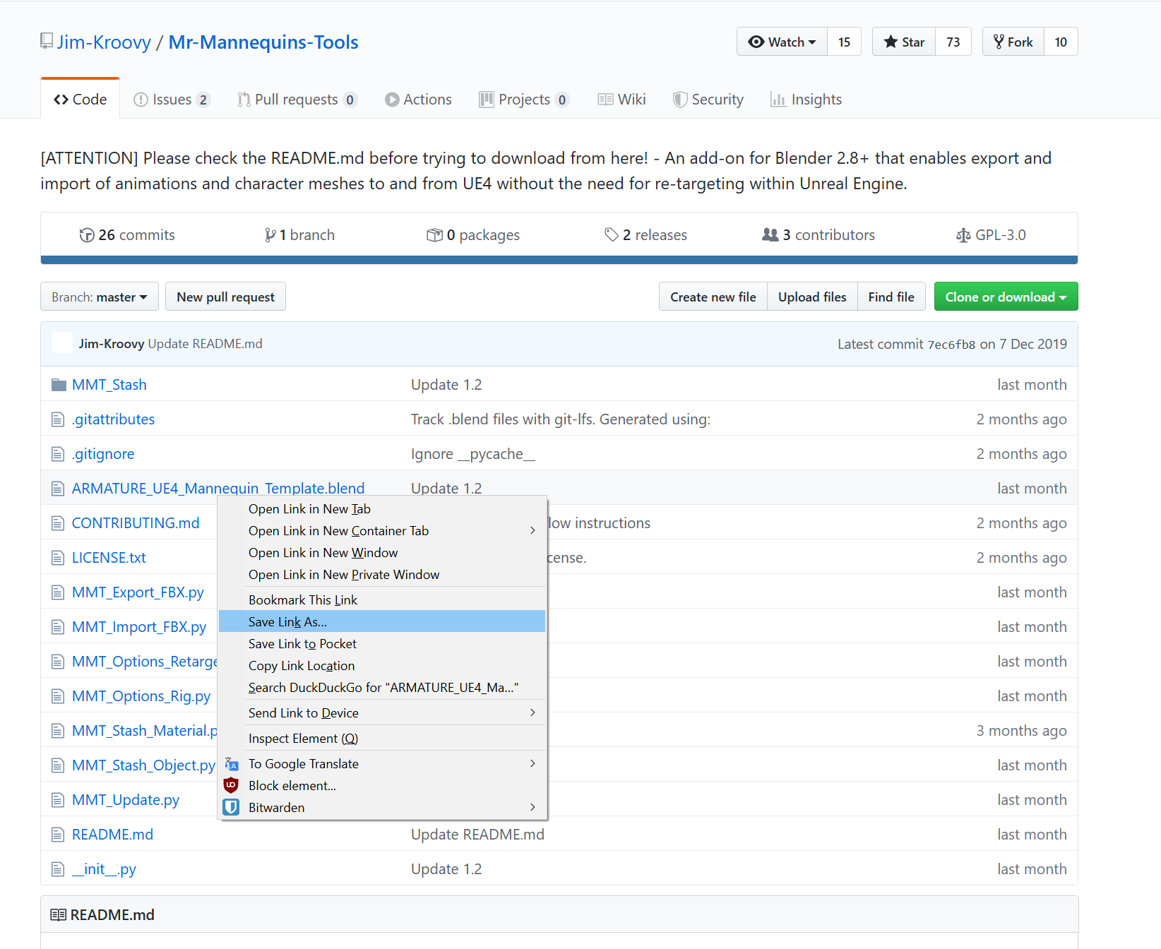Open the Clone or download dropdown

[x=1006, y=297]
